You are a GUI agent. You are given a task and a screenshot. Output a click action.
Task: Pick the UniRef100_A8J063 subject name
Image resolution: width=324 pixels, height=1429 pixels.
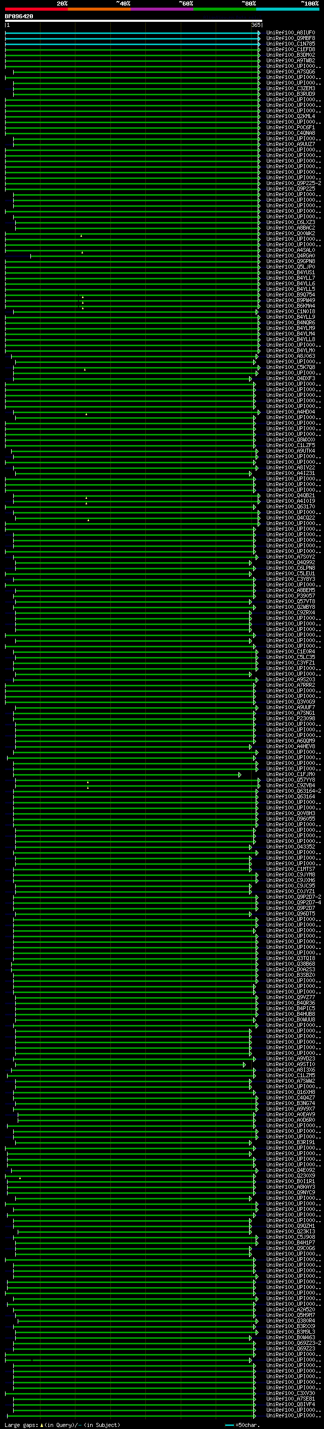point(291,356)
